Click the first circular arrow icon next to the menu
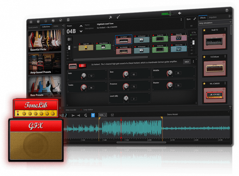Viewport: 239px width, 176px height. click(x=38, y=21)
